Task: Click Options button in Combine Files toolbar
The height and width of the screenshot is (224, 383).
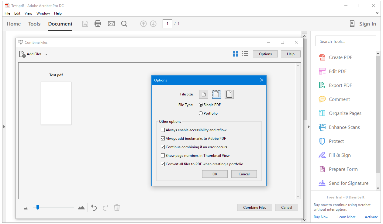Action: pyautogui.click(x=265, y=54)
